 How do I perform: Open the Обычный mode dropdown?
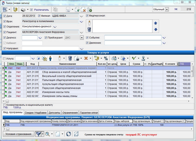pos(167,9)
